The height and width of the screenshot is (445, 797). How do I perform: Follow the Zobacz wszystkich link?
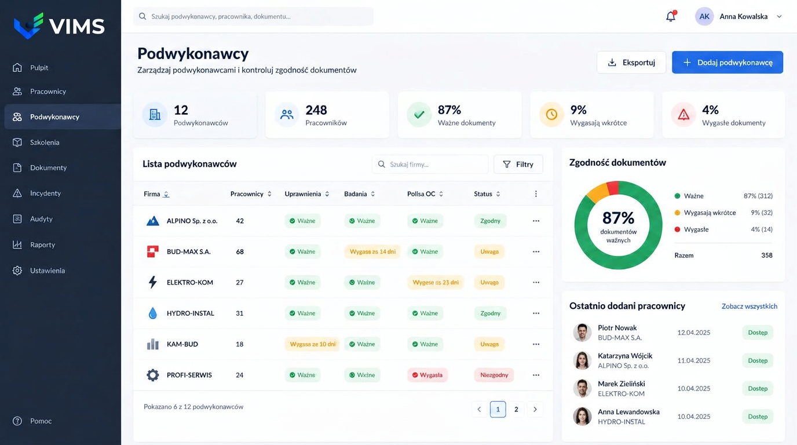(750, 307)
